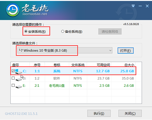Click the v9.5.18.0828 version label
152x120 pixels.
click(x=131, y=24)
